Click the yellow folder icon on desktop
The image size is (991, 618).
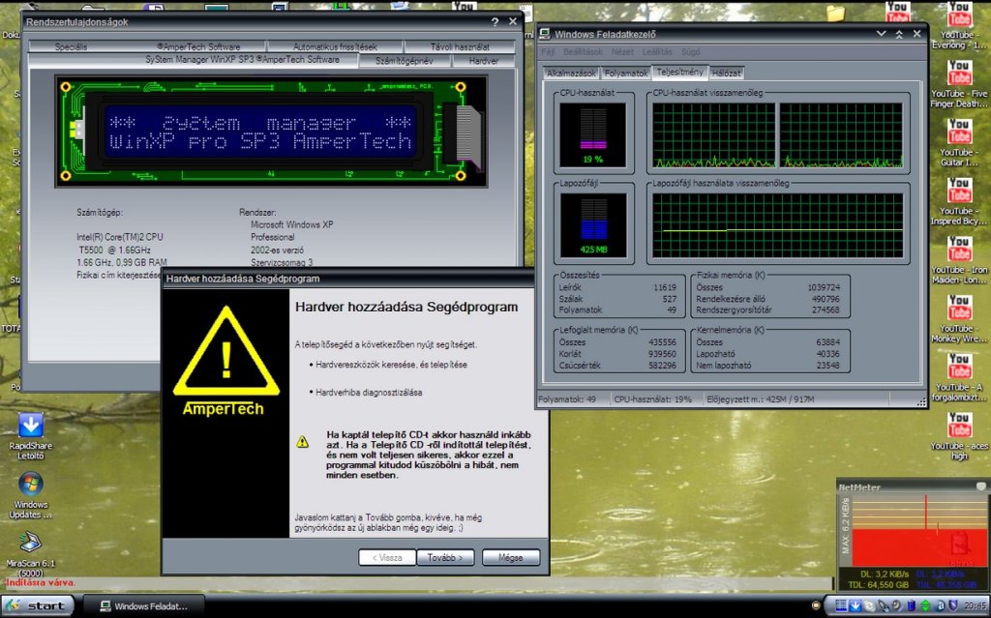pos(835,13)
